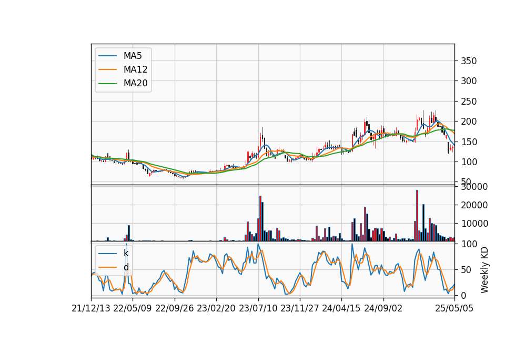
Task: Click the MA5 legend label
Action: (x=133, y=56)
